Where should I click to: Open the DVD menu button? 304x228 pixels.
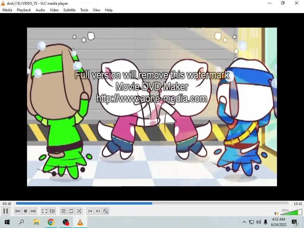point(106,211)
